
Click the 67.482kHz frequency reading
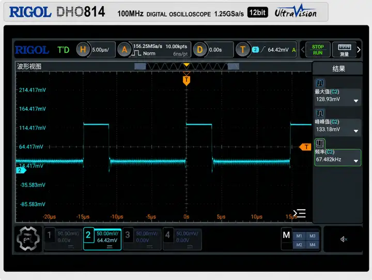point(329,159)
